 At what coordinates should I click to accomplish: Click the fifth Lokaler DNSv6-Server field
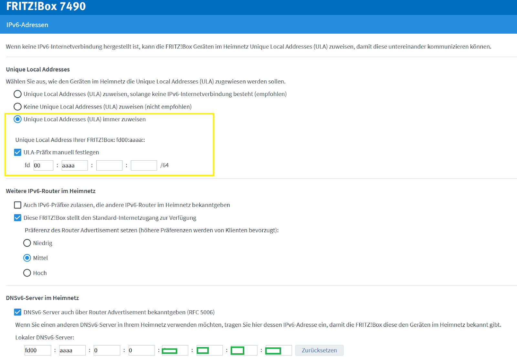[175, 350]
